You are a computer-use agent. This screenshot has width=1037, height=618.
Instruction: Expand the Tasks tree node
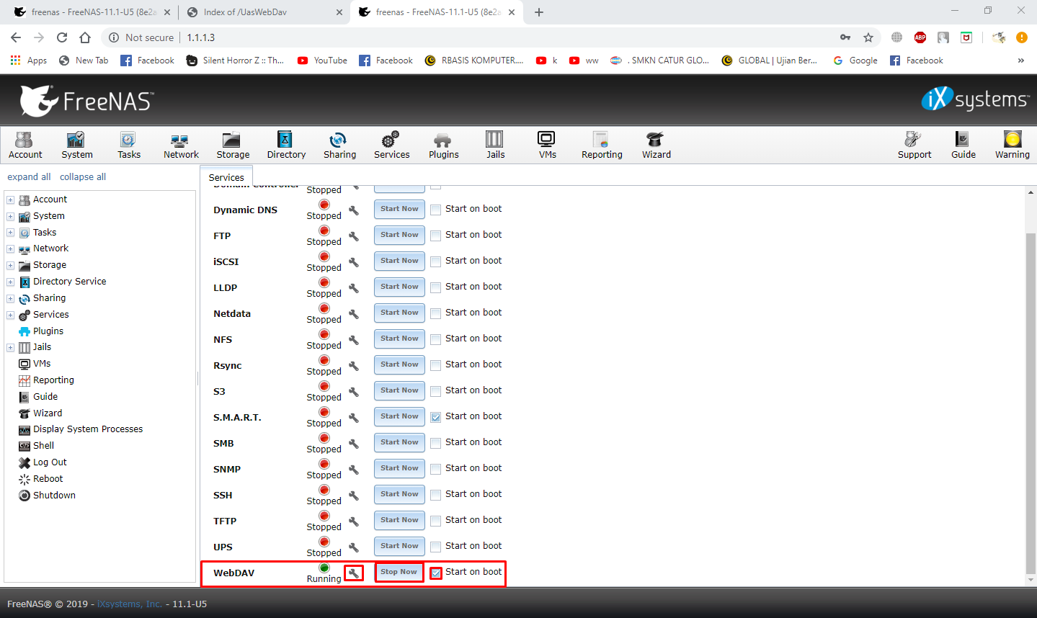(11, 233)
